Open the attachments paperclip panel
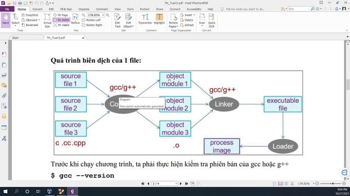350x196 pixels. (x=4, y=96)
